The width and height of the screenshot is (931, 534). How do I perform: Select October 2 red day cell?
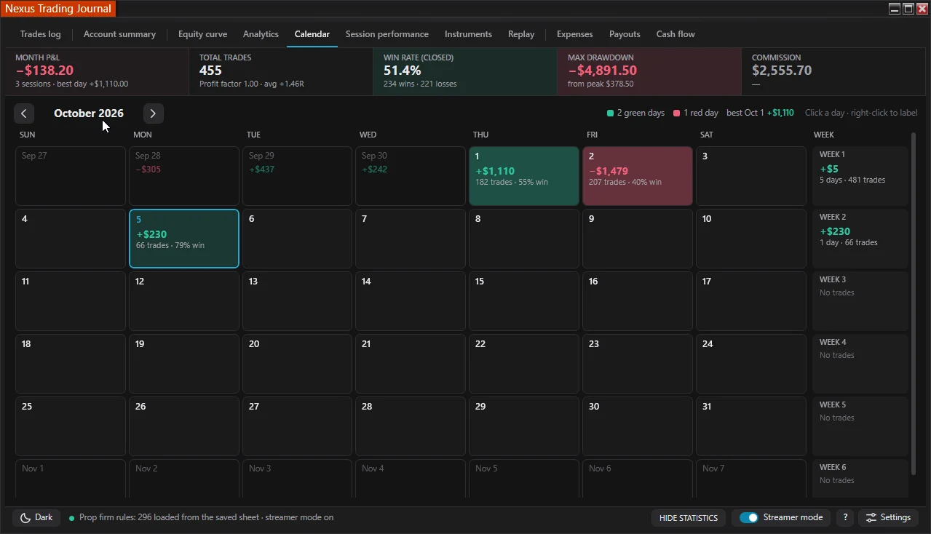tap(638, 176)
